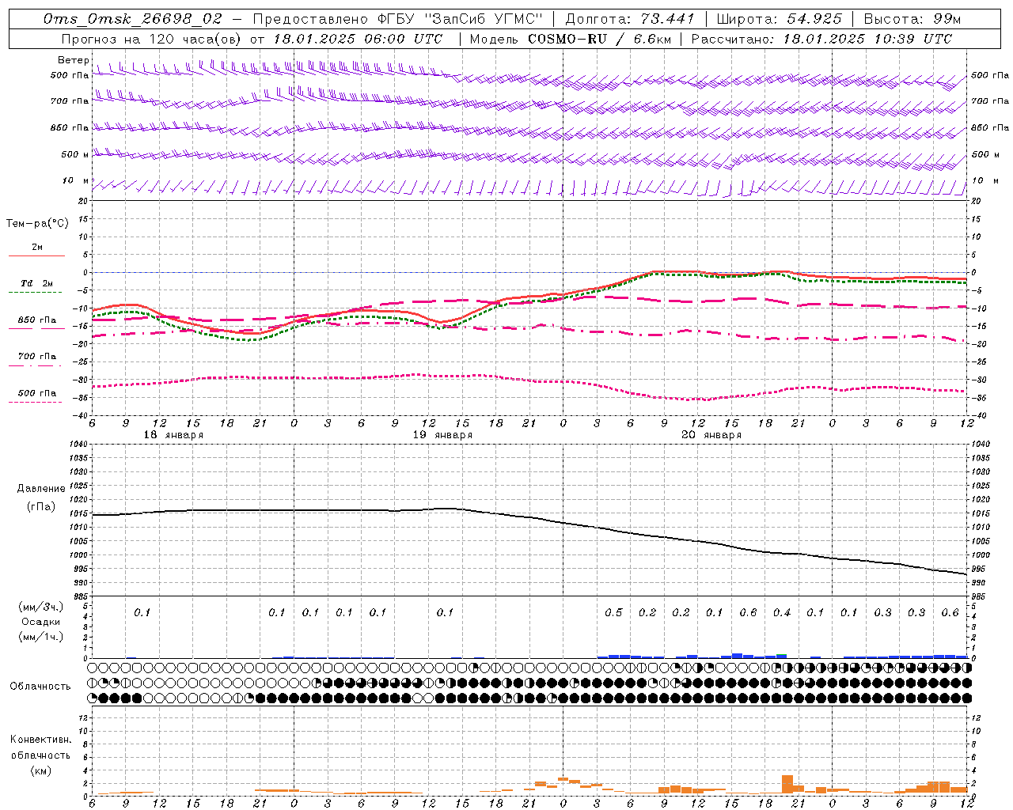Click the 0.4 precipitation value
1013x810 pixels.
tap(782, 613)
